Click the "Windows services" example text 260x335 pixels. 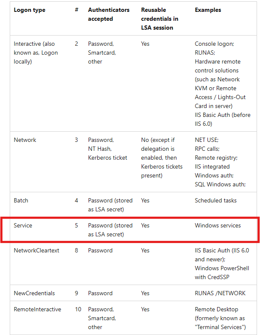(x=218, y=225)
